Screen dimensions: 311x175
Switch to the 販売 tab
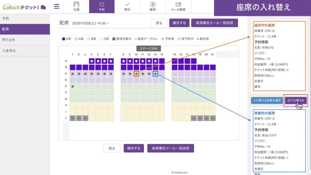click(153, 7)
